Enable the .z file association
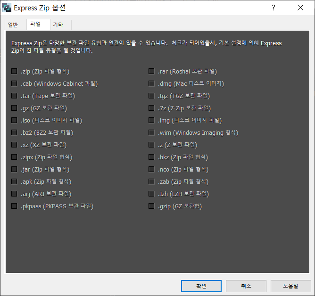 151,145
